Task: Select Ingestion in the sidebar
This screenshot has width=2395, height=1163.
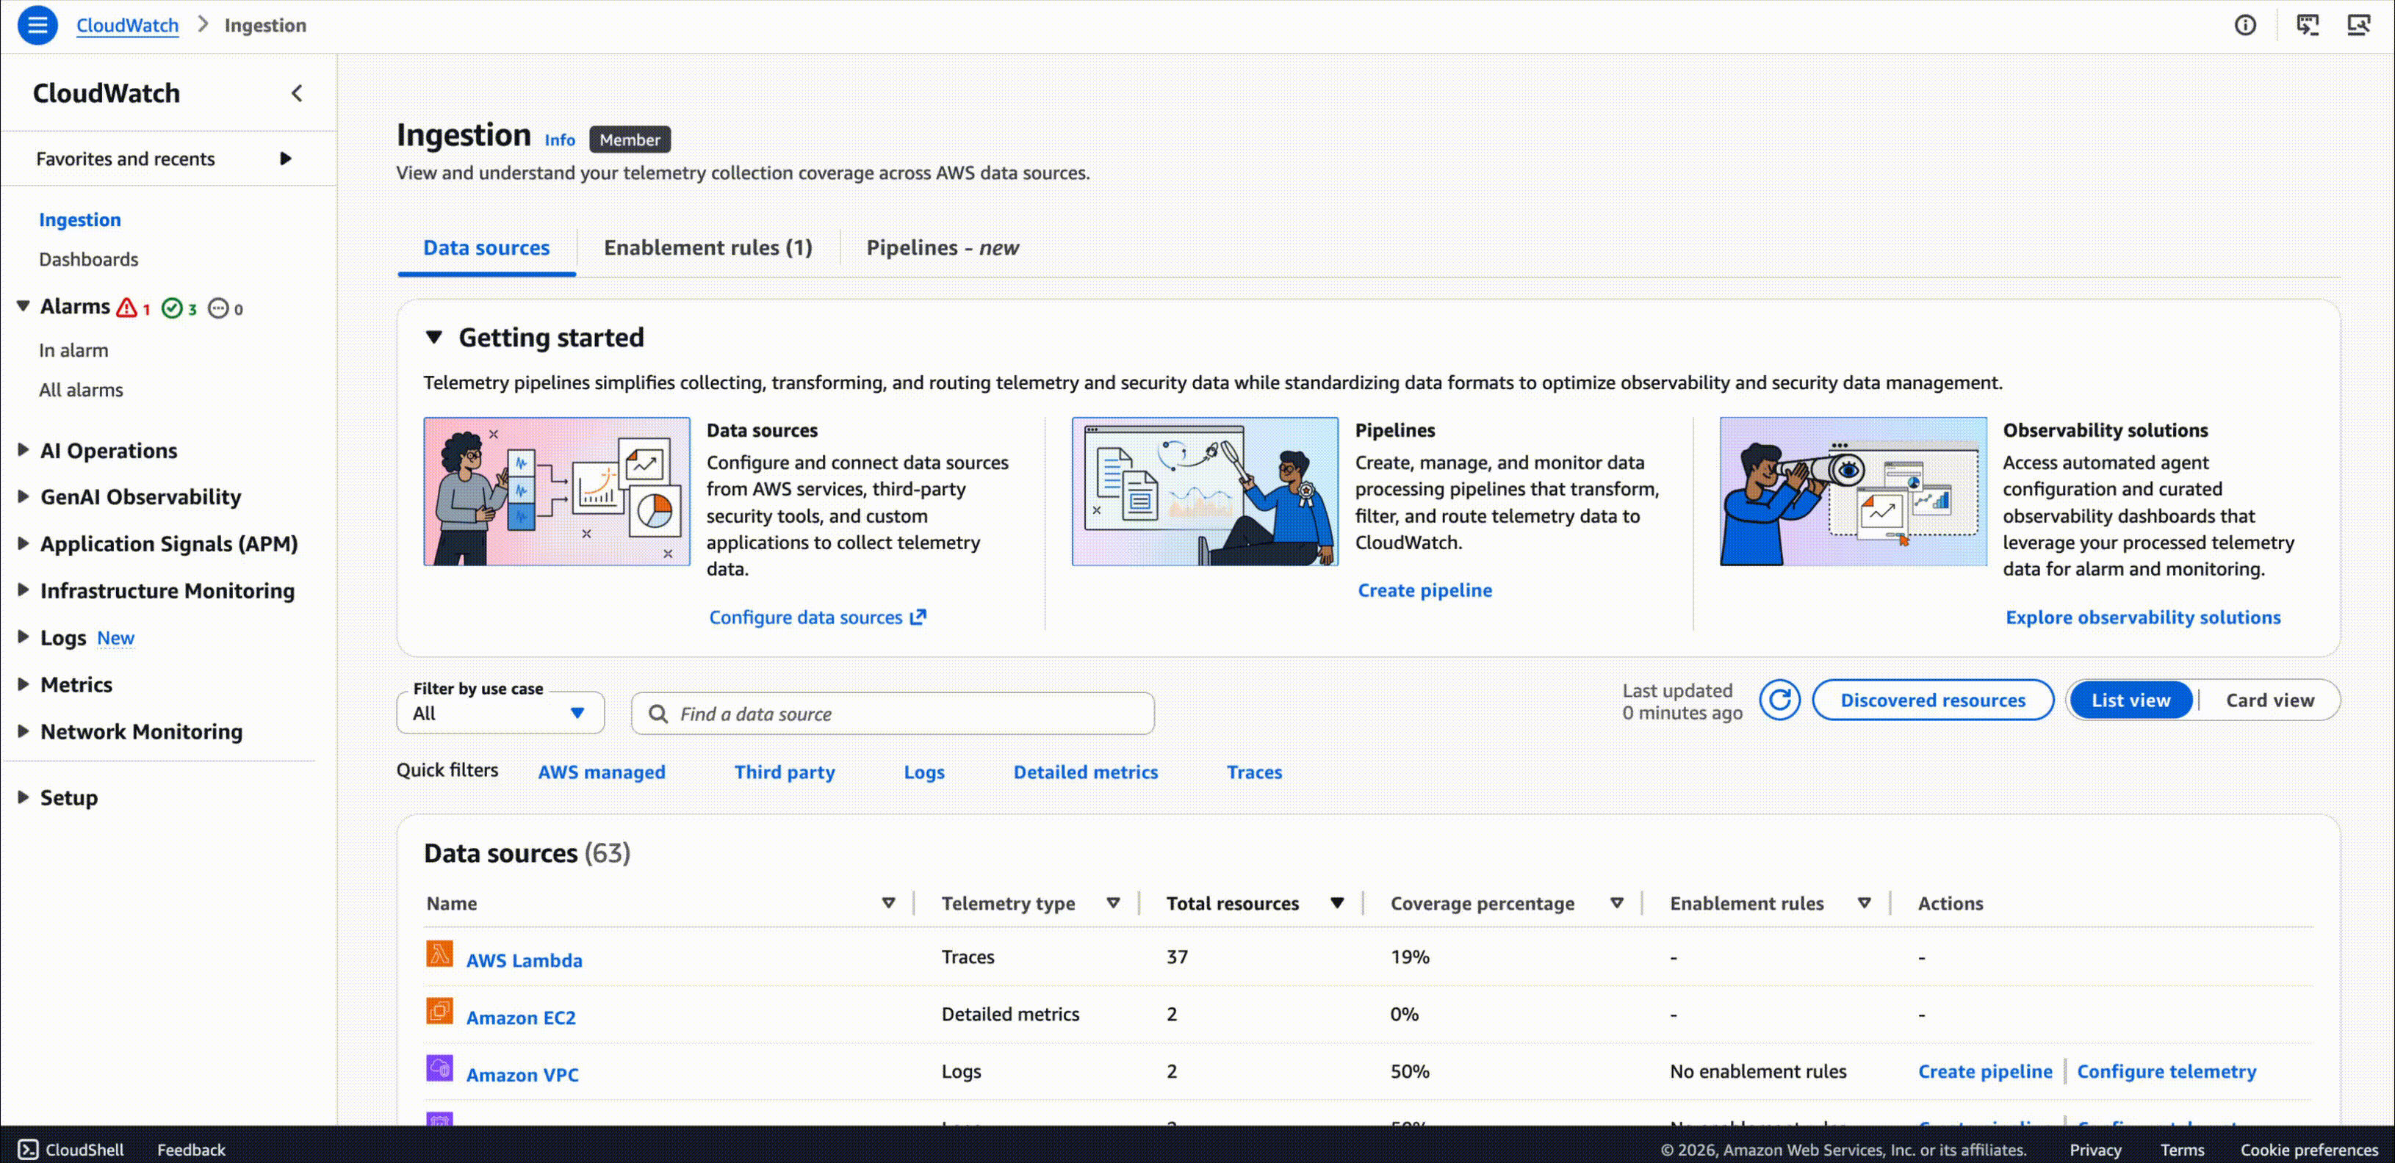Action: pos(80,220)
